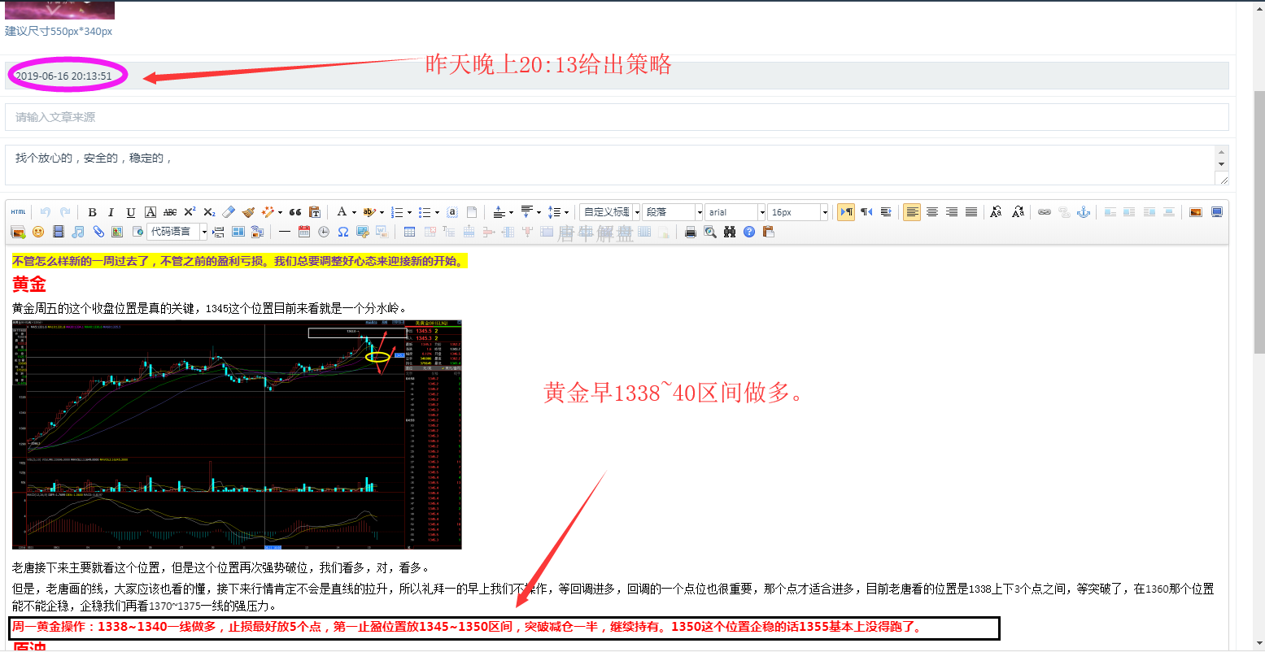Open the special characters Omega icon
Image resolution: width=1265 pixels, height=652 pixels.
click(342, 232)
